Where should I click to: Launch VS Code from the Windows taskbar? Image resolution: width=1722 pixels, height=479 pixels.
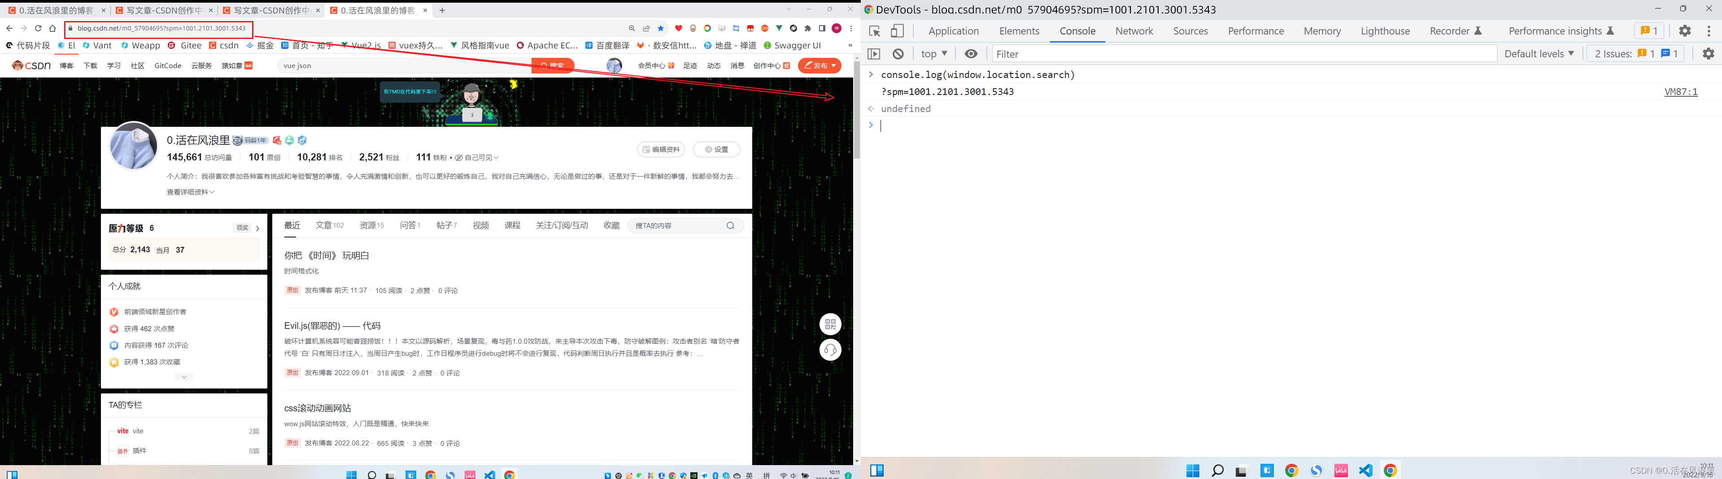[1365, 471]
